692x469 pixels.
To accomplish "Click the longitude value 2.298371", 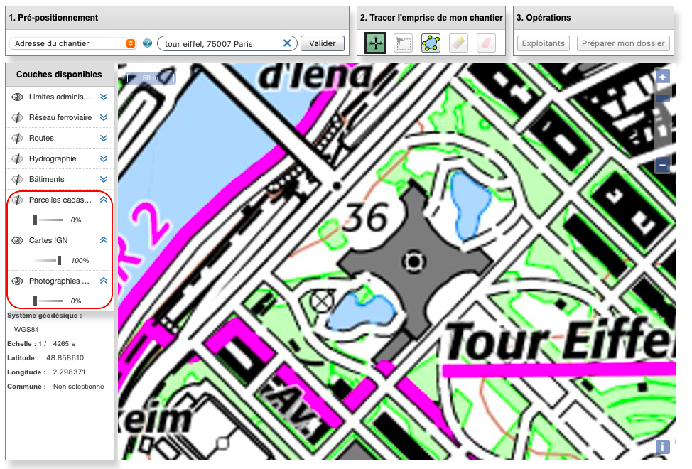I will tap(70, 372).
